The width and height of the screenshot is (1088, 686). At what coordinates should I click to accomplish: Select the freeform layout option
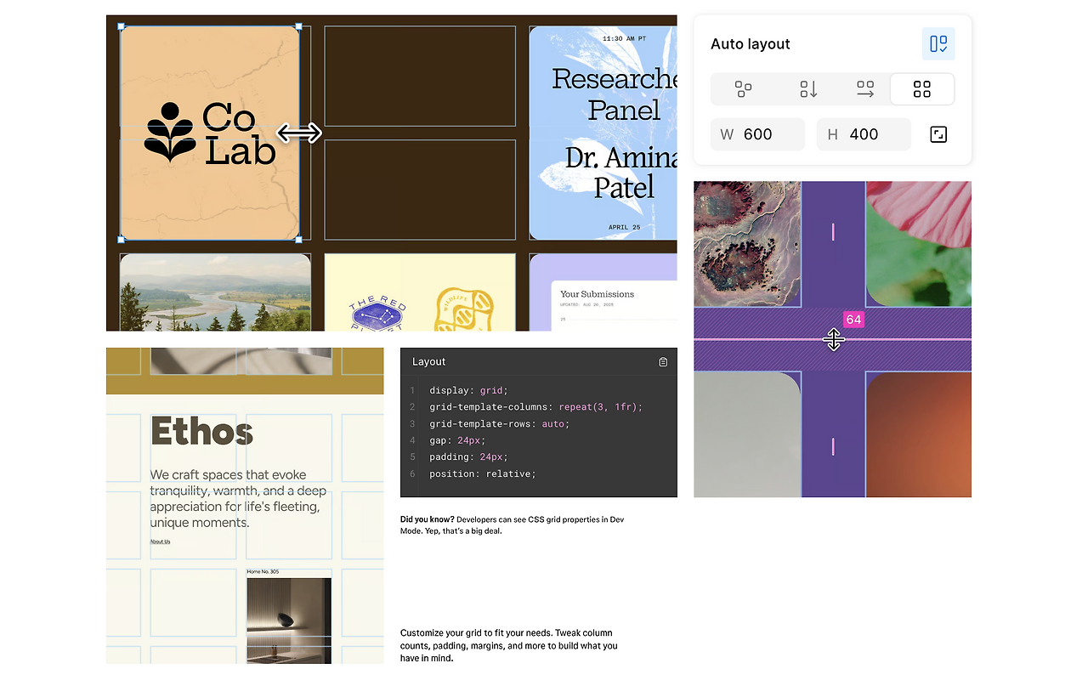[744, 88]
